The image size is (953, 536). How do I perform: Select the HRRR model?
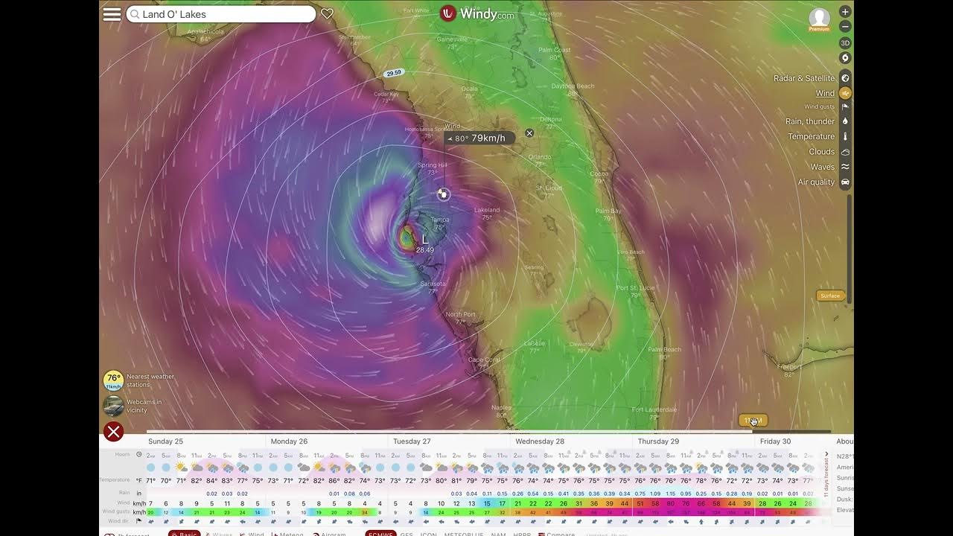point(523,534)
